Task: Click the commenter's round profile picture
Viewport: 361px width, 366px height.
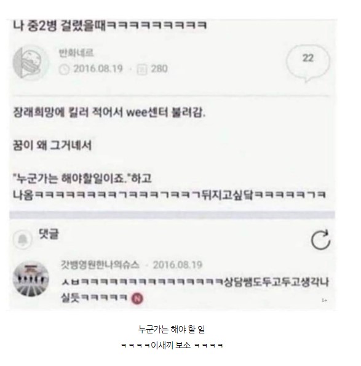Action: [31, 279]
